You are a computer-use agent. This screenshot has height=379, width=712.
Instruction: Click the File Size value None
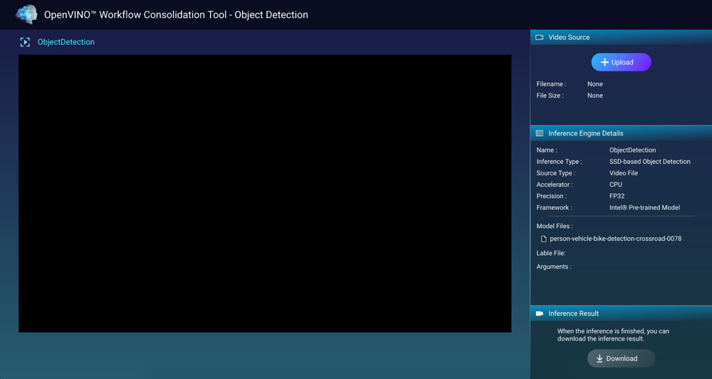pyautogui.click(x=595, y=95)
